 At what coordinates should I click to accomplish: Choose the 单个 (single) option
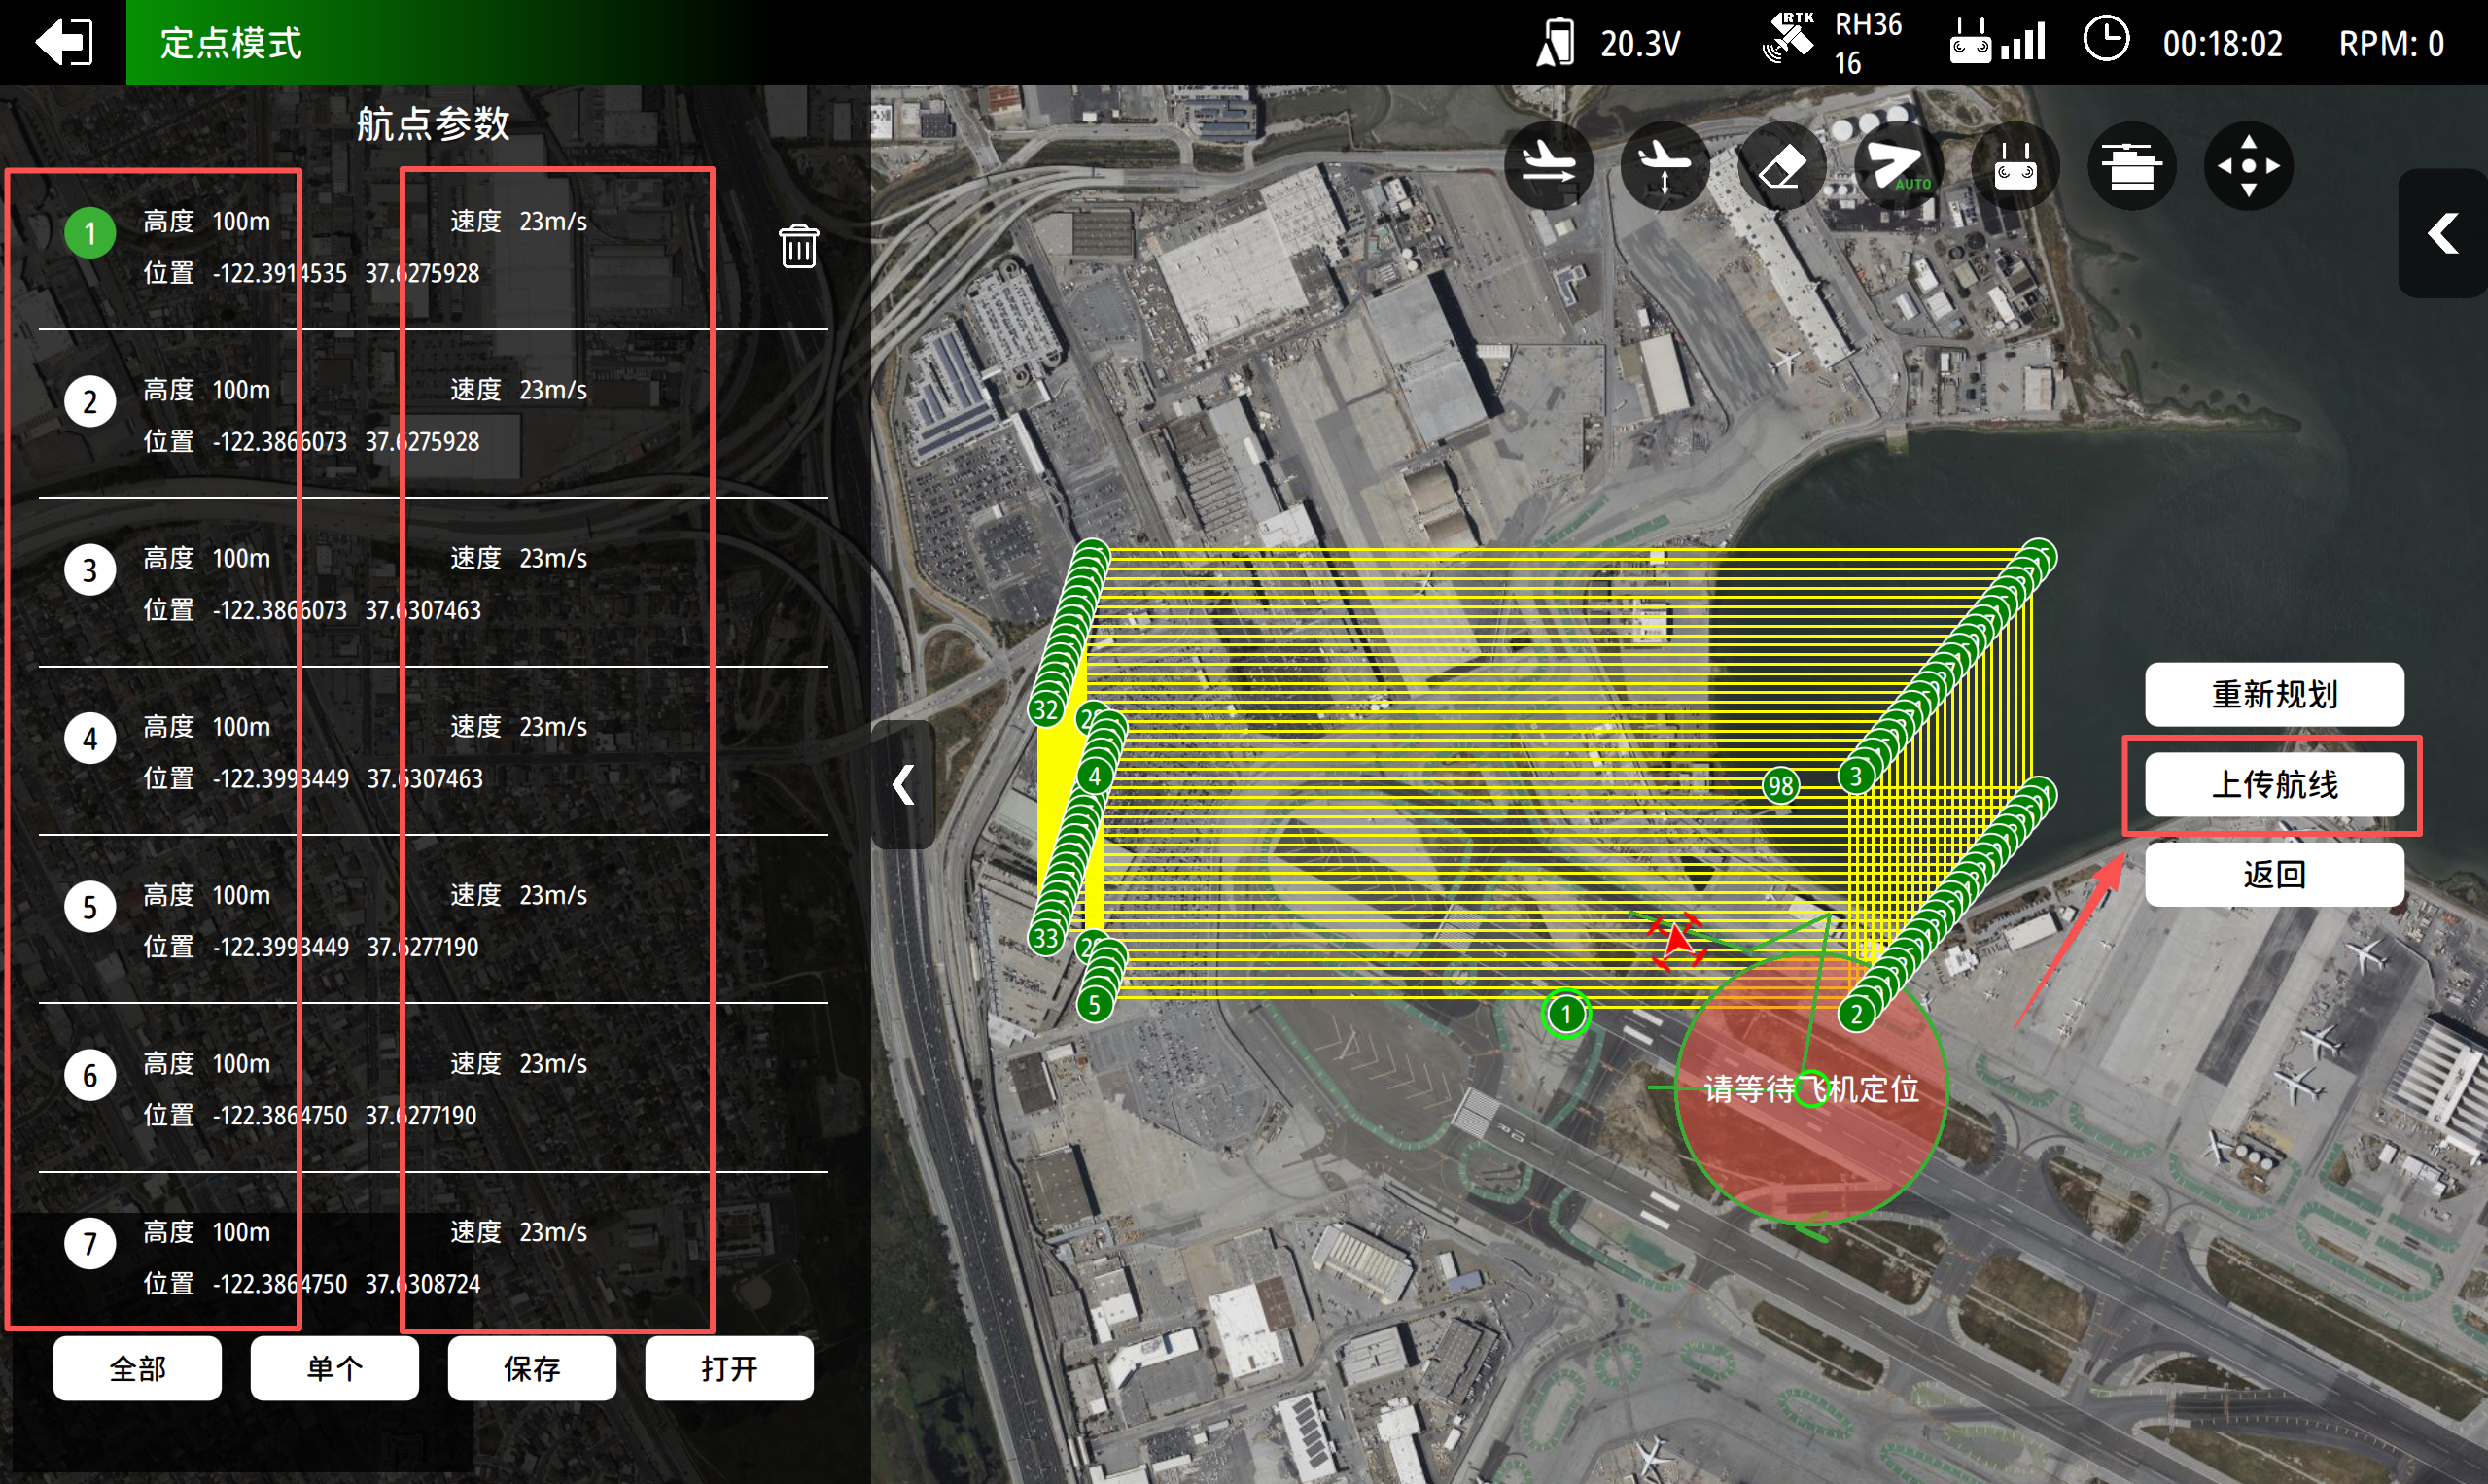click(x=334, y=1368)
